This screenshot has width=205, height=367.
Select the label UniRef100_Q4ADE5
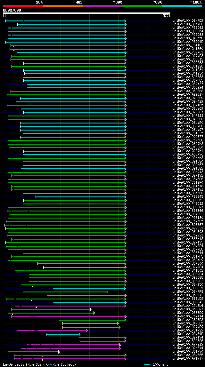click(x=188, y=323)
